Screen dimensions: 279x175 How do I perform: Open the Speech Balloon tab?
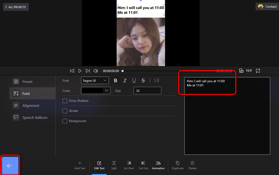pos(32,117)
